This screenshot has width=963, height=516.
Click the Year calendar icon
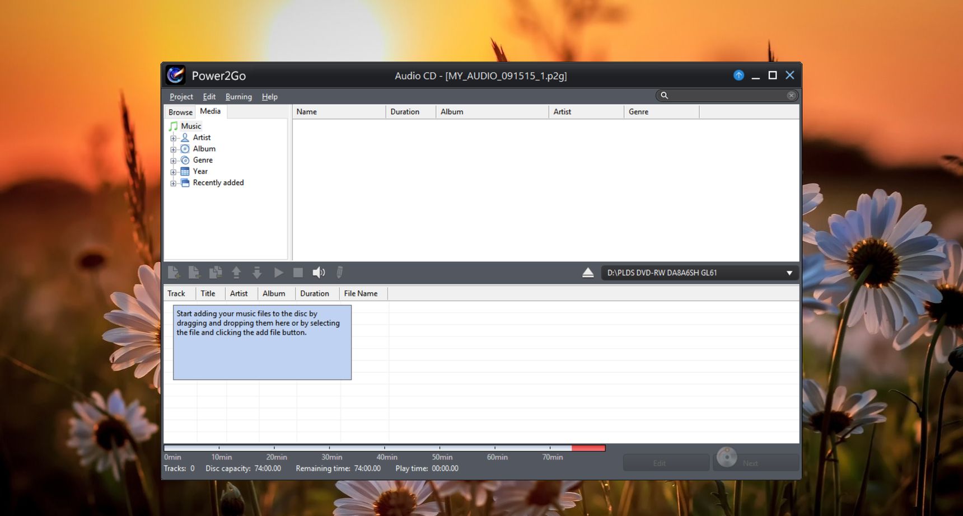click(x=185, y=171)
